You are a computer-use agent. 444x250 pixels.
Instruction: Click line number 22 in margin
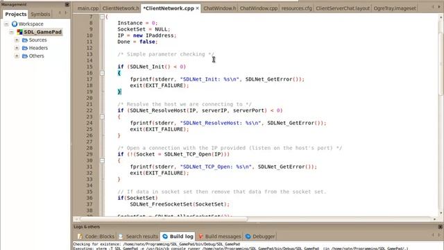pos(89,110)
